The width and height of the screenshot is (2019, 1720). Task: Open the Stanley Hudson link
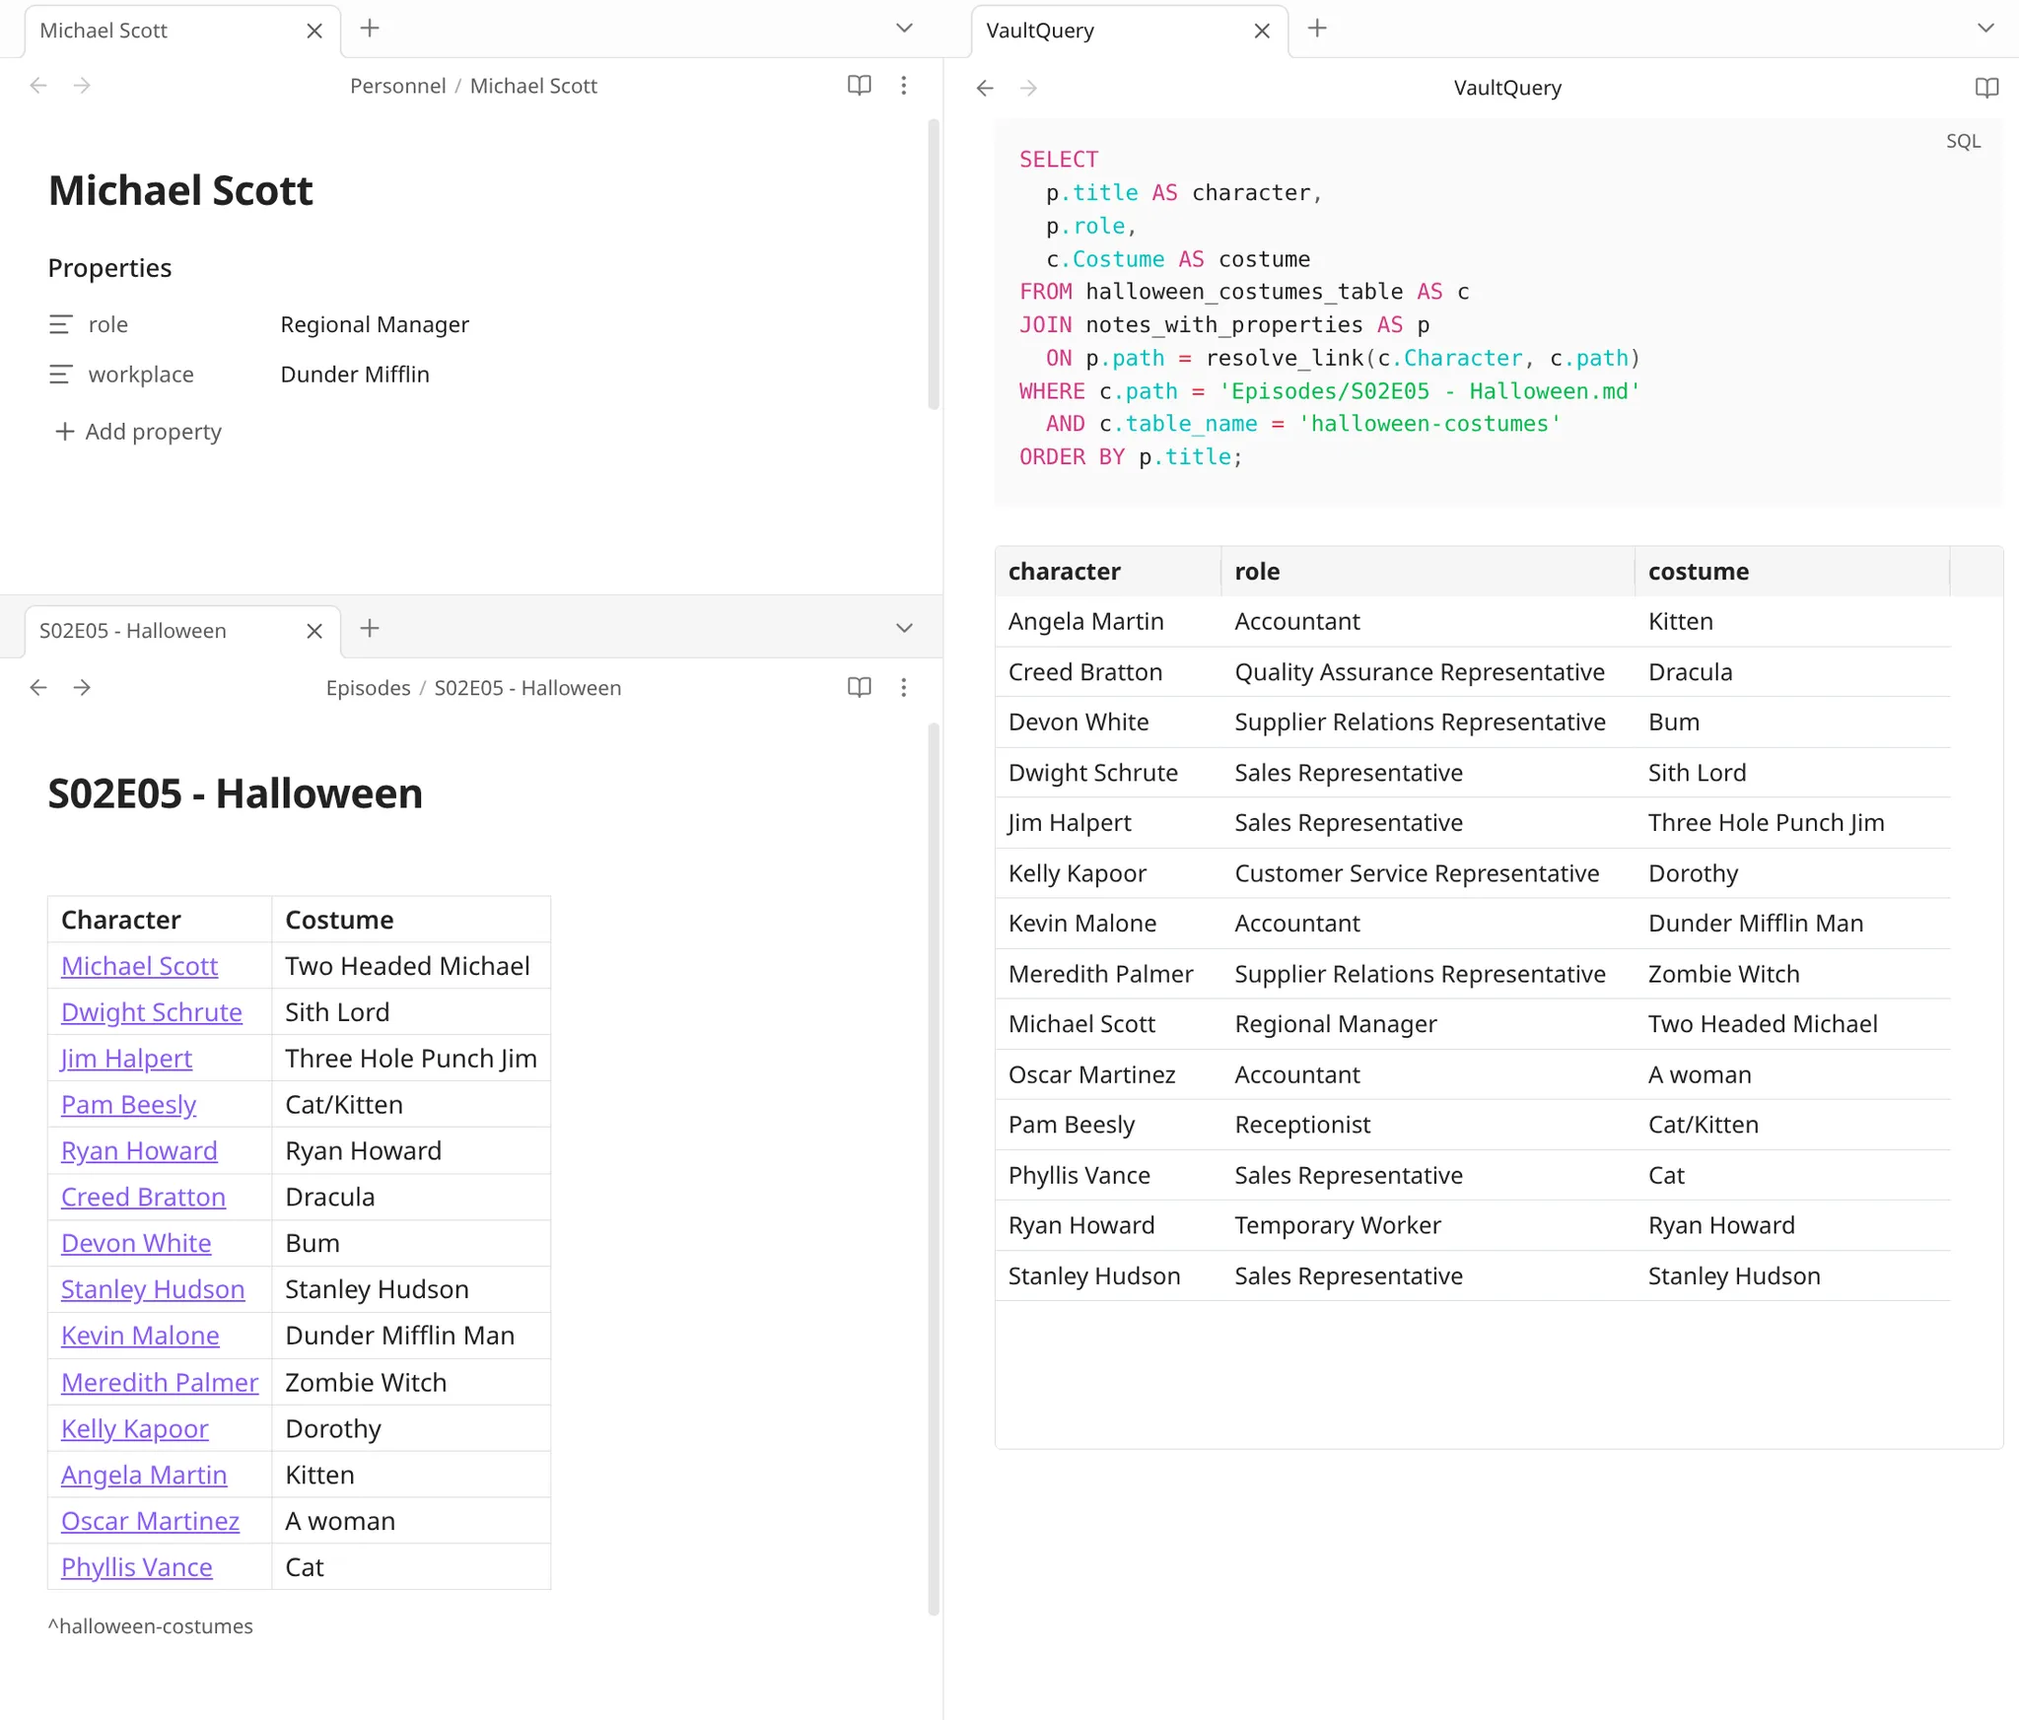[153, 1289]
